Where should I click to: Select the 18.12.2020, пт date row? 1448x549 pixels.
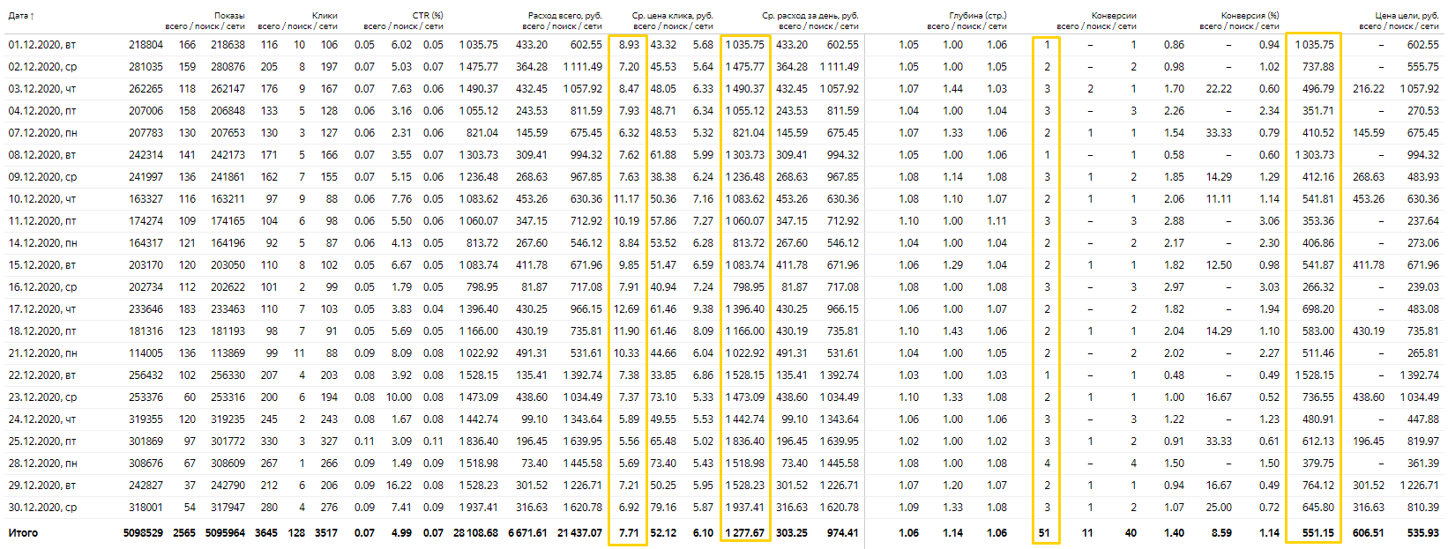[x=43, y=330]
